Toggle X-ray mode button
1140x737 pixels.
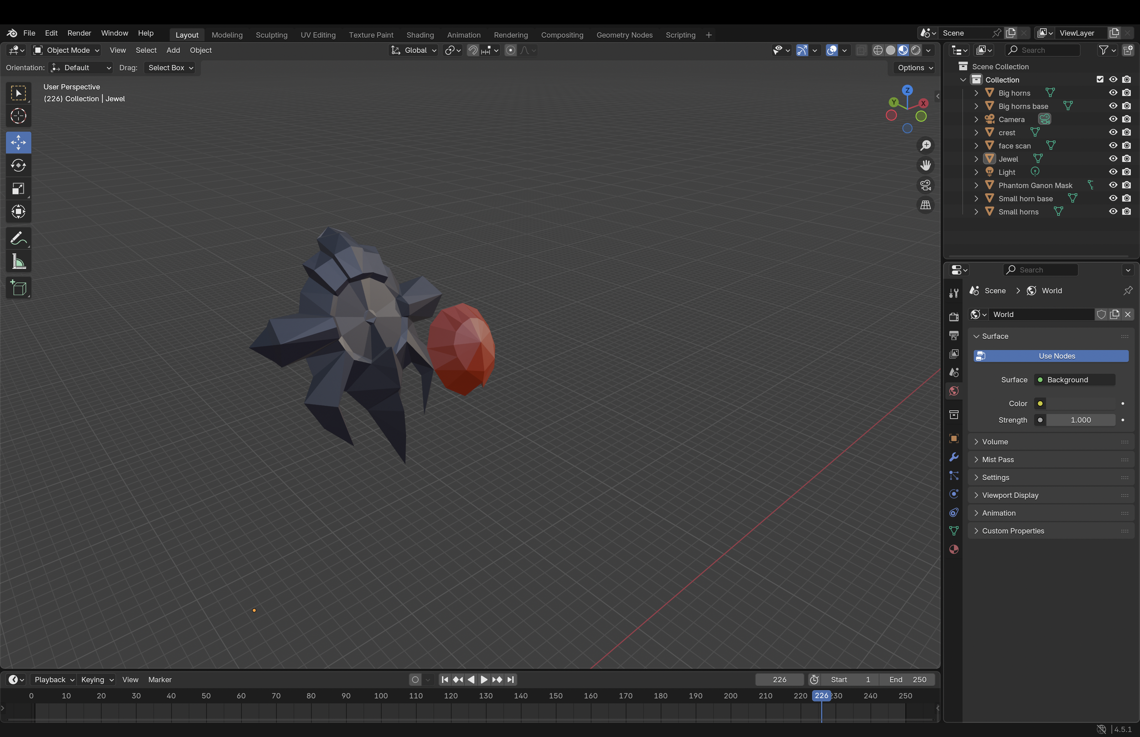(861, 50)
